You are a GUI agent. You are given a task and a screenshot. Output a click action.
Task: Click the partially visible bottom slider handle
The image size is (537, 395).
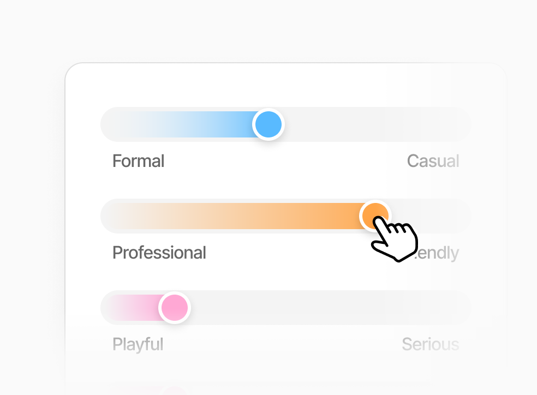tap(175, 392)
